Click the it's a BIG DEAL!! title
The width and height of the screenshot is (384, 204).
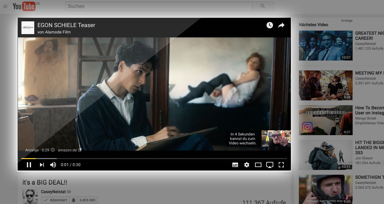coord(45,182)
